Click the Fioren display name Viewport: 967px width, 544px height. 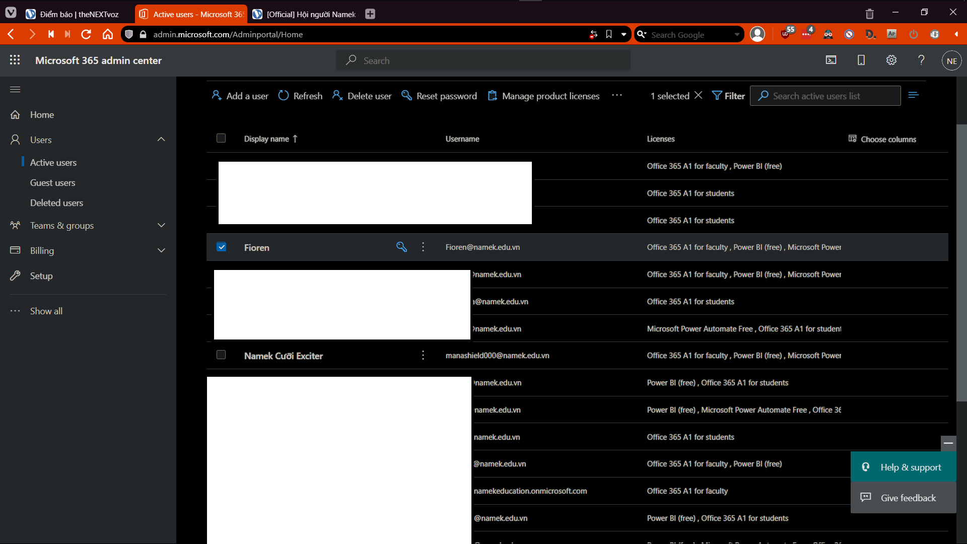point(257,247)
